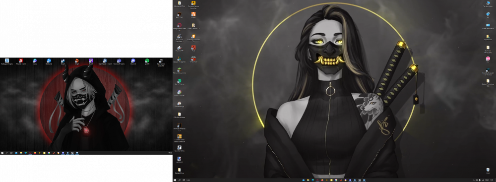Open the Farming Simulator shortcut

193,38
